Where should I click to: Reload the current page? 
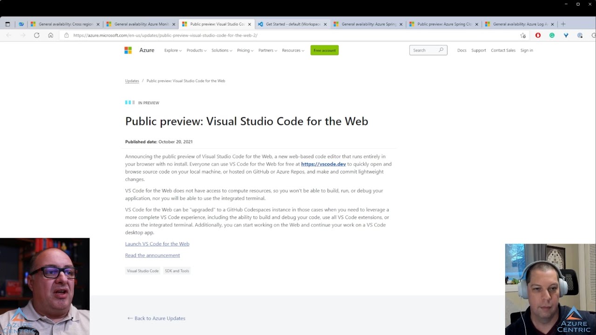37,35
